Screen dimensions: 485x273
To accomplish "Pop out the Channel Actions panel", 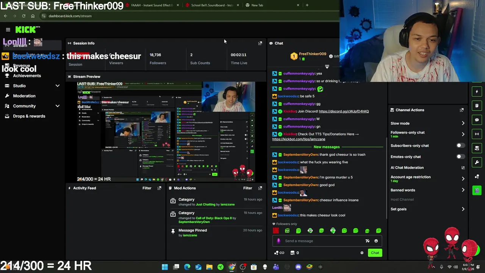I will coord(462,110).
